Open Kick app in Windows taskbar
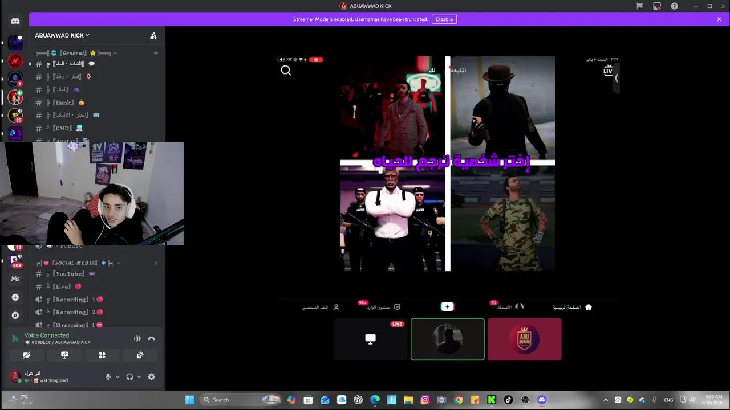This screenshot has height=410, width=730. pyautogui.click(x=492, y=400)
